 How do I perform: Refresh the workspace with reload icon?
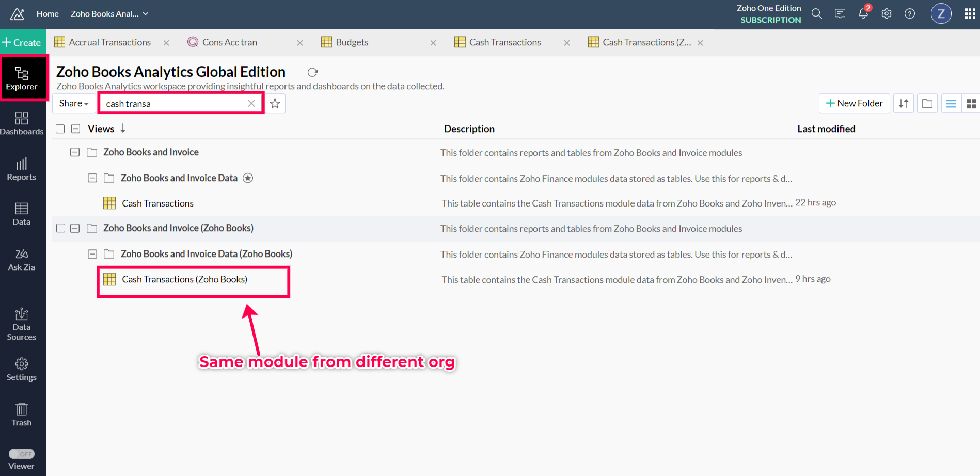312,72
